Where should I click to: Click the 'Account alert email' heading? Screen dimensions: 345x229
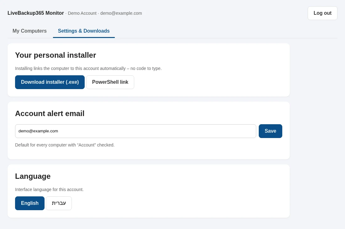point(50,114)
